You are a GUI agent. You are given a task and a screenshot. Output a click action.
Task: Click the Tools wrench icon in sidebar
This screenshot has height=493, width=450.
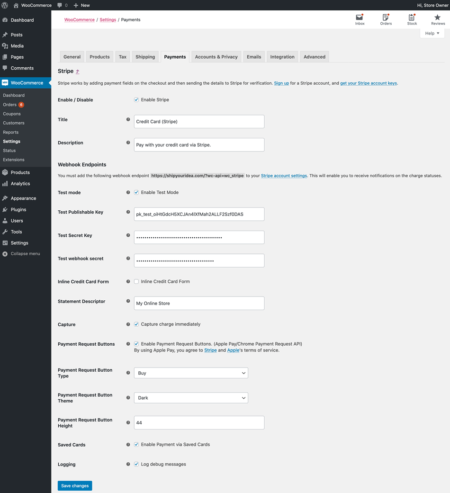[5, 232]
